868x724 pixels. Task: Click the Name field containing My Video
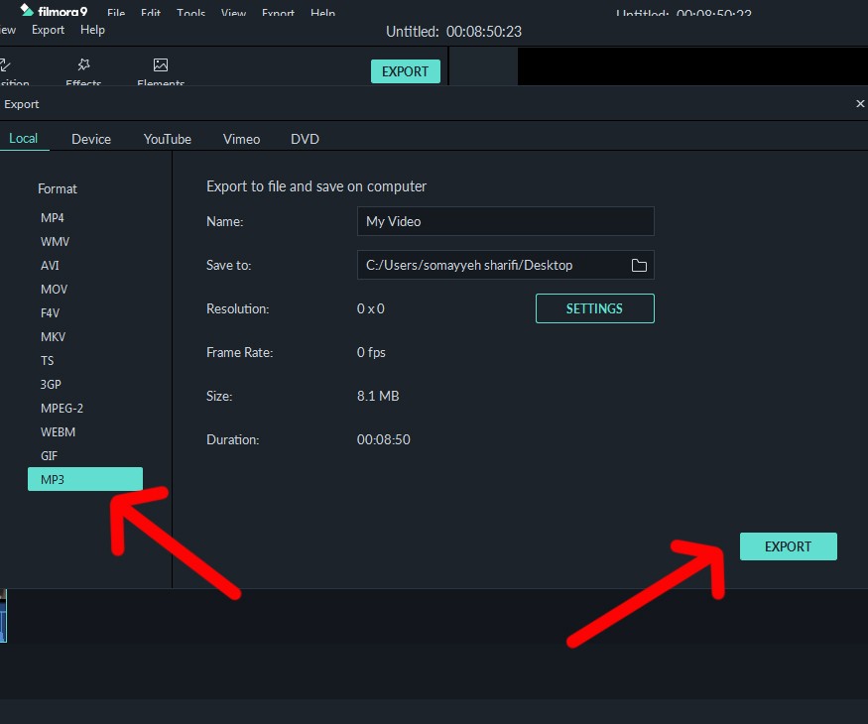click(504, 221)
